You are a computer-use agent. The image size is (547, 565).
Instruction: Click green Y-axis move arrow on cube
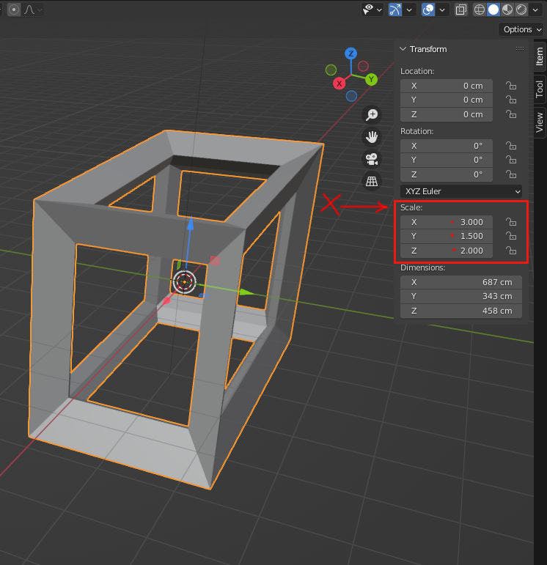246,292
